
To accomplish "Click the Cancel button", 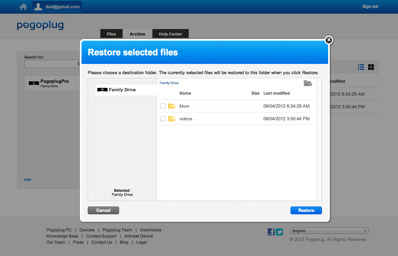I will 103,210.
